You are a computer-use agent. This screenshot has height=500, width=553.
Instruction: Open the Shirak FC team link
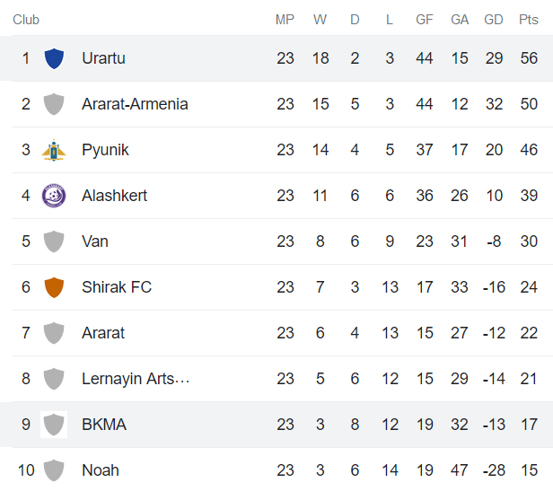point(117,287)
